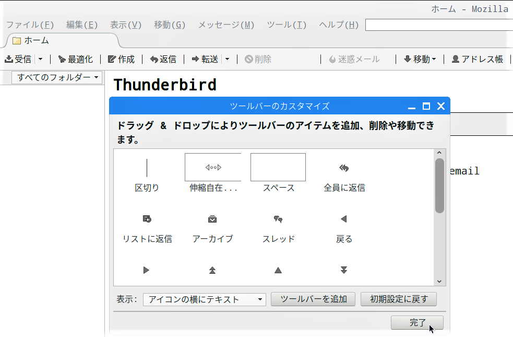Open the ツール(T) menu
Screen dimensions: 513x337
[x=287, y=25]
